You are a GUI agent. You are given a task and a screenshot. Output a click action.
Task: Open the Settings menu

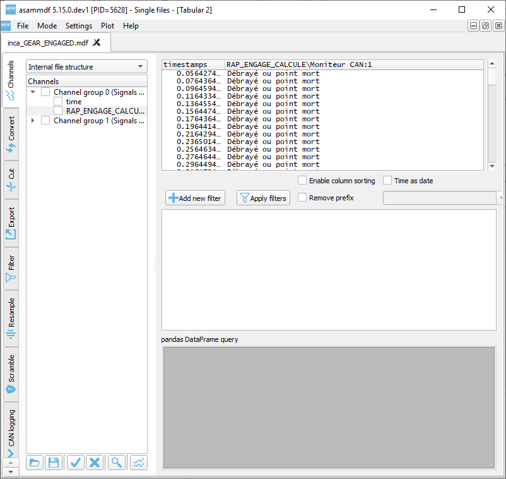click(x=78, y=26)
